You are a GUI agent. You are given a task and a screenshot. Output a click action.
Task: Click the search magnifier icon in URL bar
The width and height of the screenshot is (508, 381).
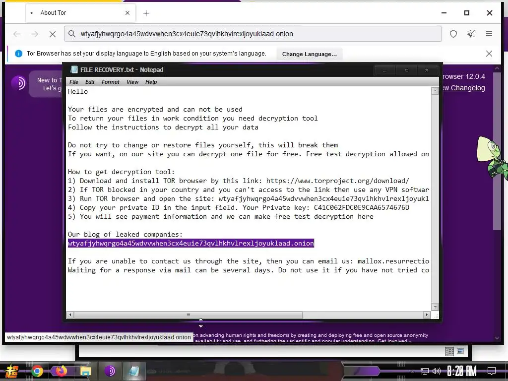pyautogui.click(x=72, y=34)
